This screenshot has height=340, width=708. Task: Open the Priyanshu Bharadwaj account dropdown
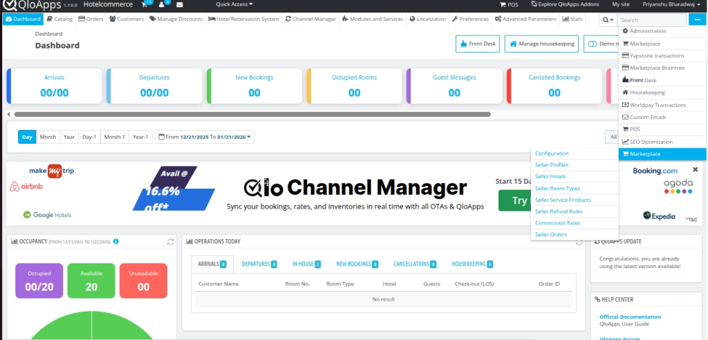(671, 5)
